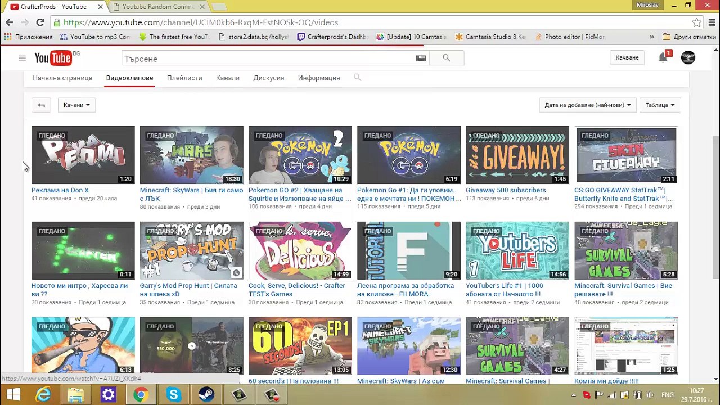Click the browser address bar URL
This screenshot has height=405, width=720.
[201, 22]
